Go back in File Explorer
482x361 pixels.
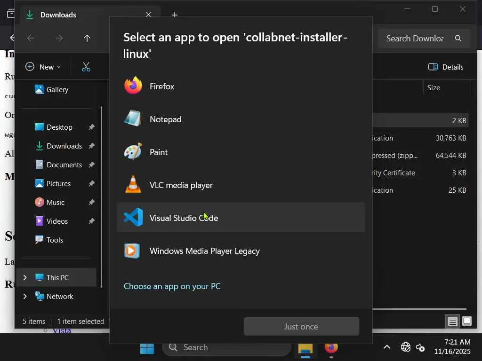pos(31,38)
